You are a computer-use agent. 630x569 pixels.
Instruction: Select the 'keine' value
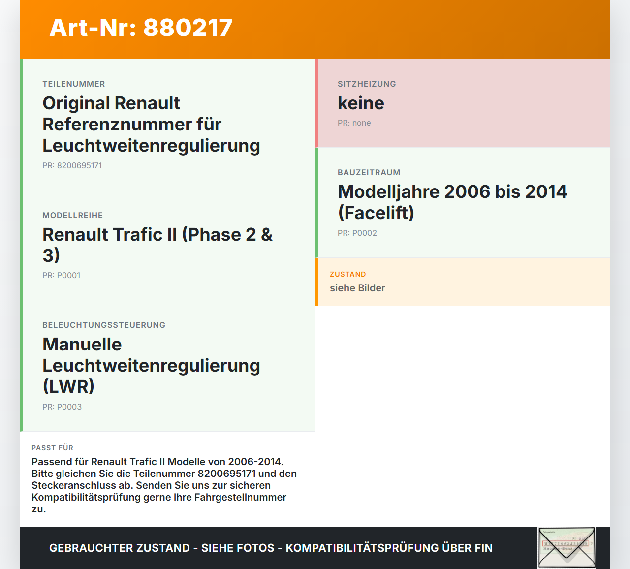(361, 103)
